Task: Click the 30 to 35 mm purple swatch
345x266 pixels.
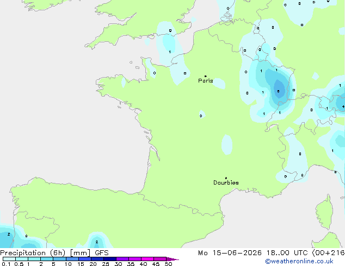Action: point(122,259)
